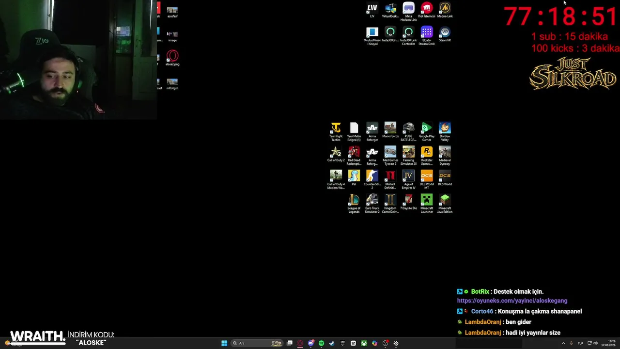Open the Teamfight Tactics desktop shortcut
The image size is (620, 349).
336,132
